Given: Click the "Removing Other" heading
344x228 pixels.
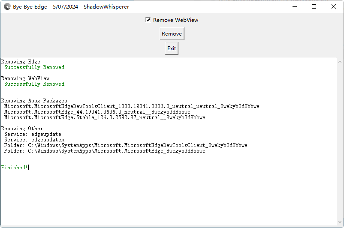Looking at the screenshot, I should tap(22, 129).
